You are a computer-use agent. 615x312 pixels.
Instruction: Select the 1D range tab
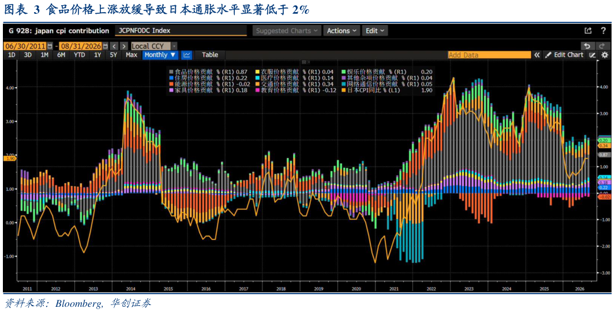pyautogui.click(x=12, y=55)
